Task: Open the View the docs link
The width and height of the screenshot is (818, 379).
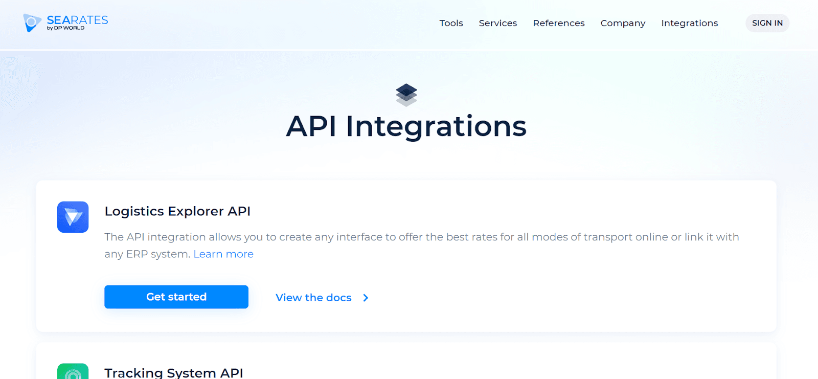Action: point(313,298)
